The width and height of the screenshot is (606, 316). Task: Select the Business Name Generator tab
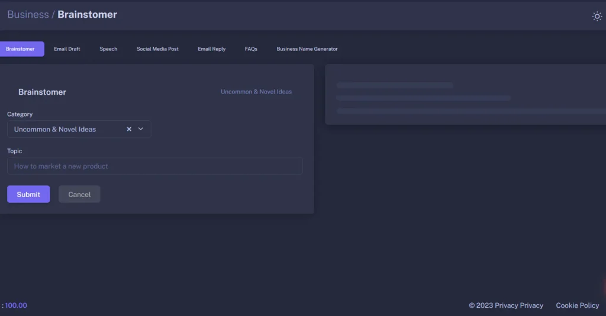click(x=307, y=49)
